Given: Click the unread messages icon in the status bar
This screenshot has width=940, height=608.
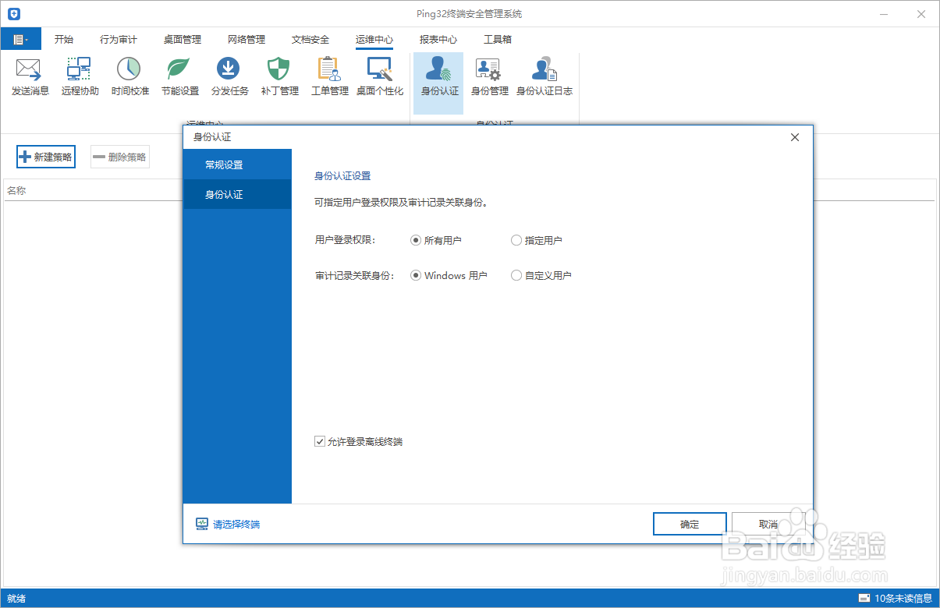Looking at the screenshot, I should point(864,599).
